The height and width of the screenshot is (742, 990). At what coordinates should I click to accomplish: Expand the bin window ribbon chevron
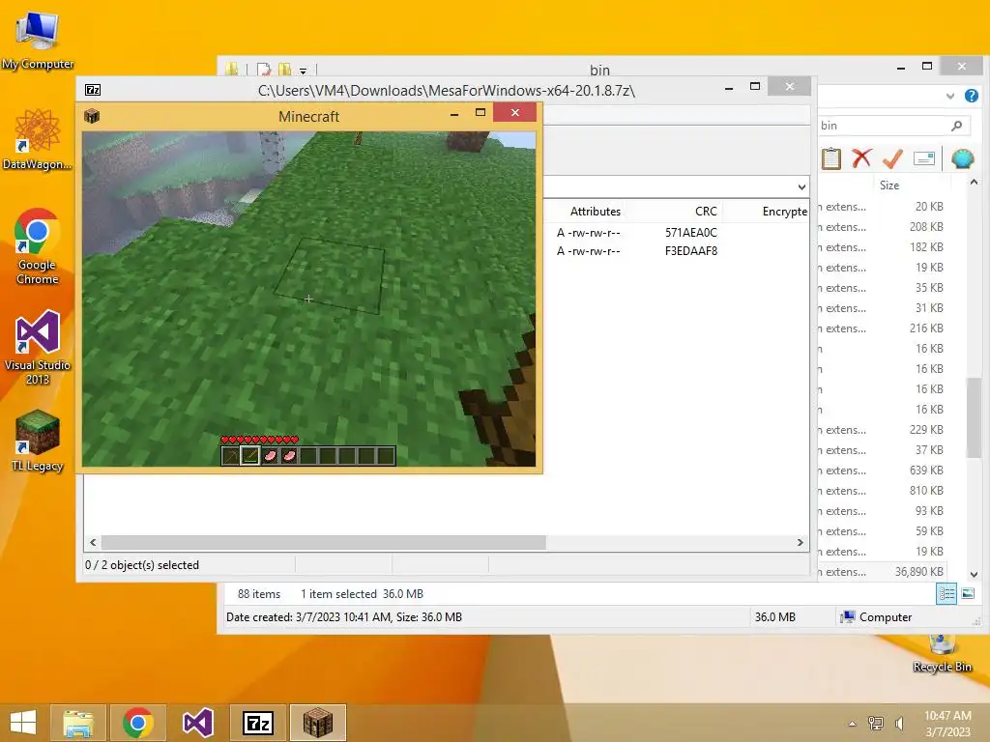click(950, 96)
